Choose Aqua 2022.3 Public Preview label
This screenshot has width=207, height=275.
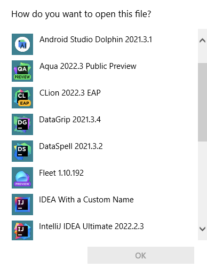88,66
